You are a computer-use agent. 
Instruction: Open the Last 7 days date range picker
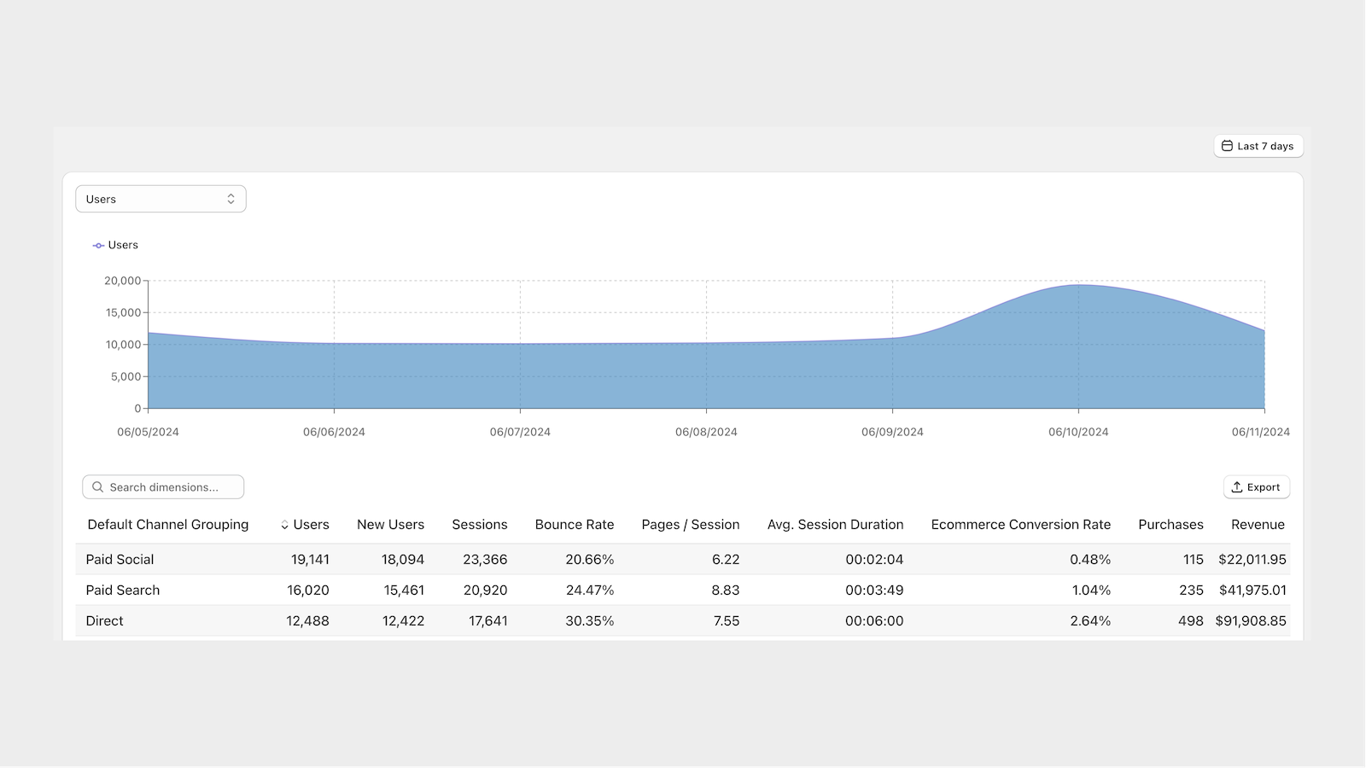pyautogui.click(x=1258, y=146)
